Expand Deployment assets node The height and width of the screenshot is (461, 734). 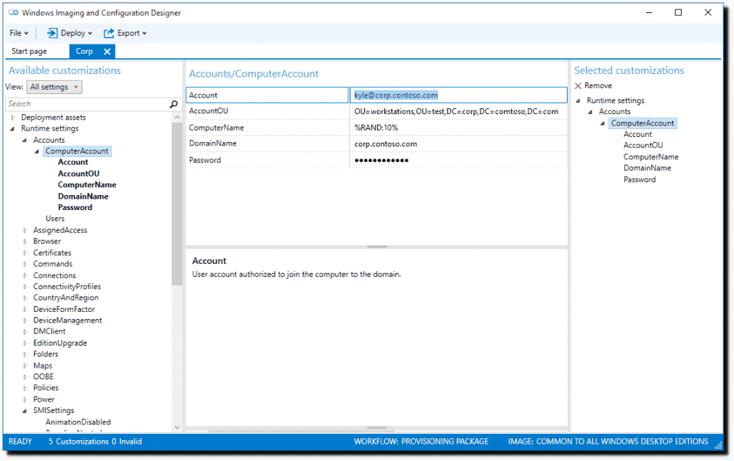click(13, 118)
